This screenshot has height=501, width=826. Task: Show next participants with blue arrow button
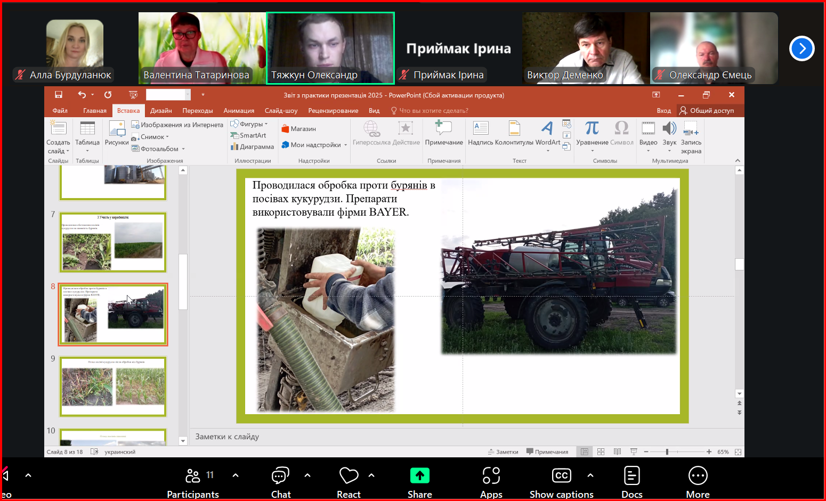coord(801,49)
